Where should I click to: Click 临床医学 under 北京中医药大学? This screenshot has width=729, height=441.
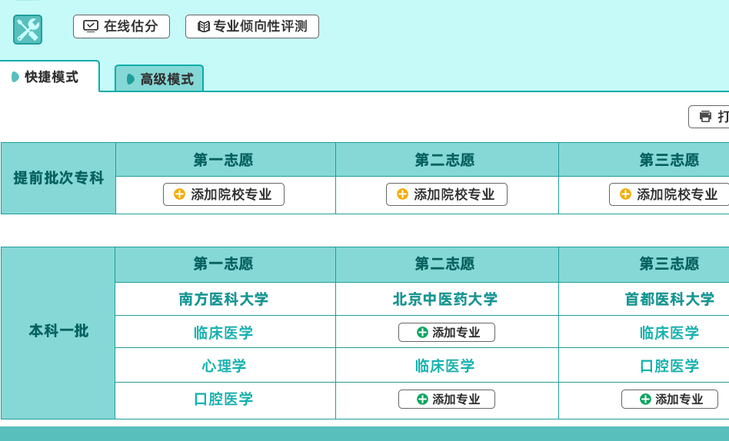click(445, 366)
